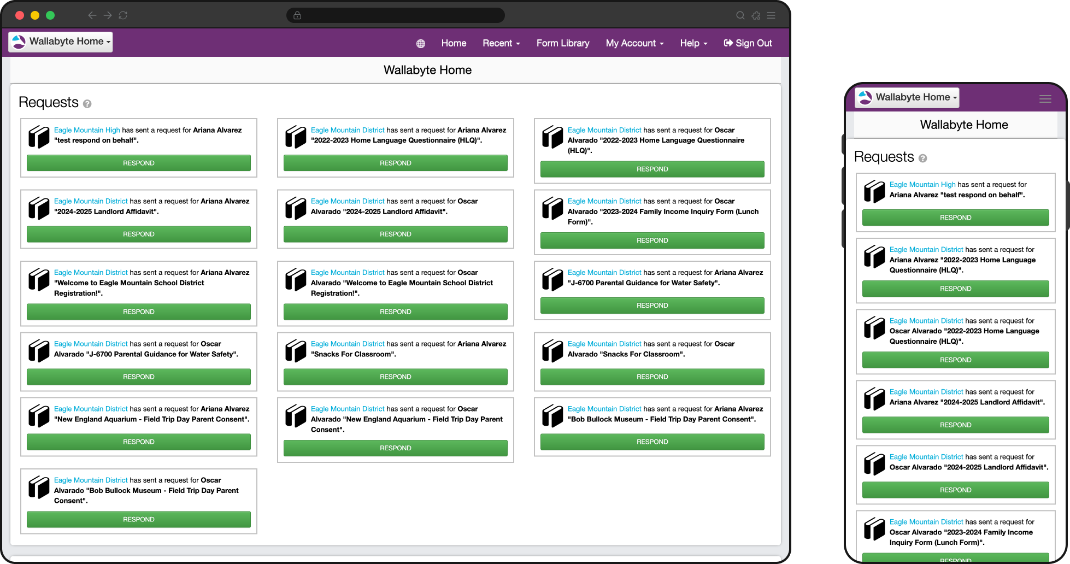Screen dimensions: 1070x564
Task: Click the browser back arrow
Action: coord(92,15)
